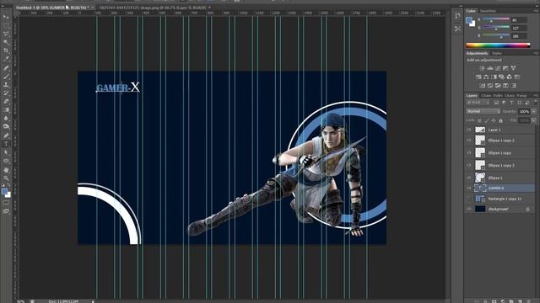Select the Horizontal Type tool

coord(6,144)
